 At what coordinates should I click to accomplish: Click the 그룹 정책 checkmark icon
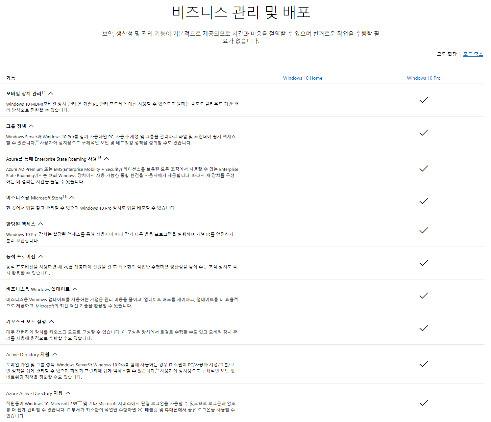coord(424,132)
